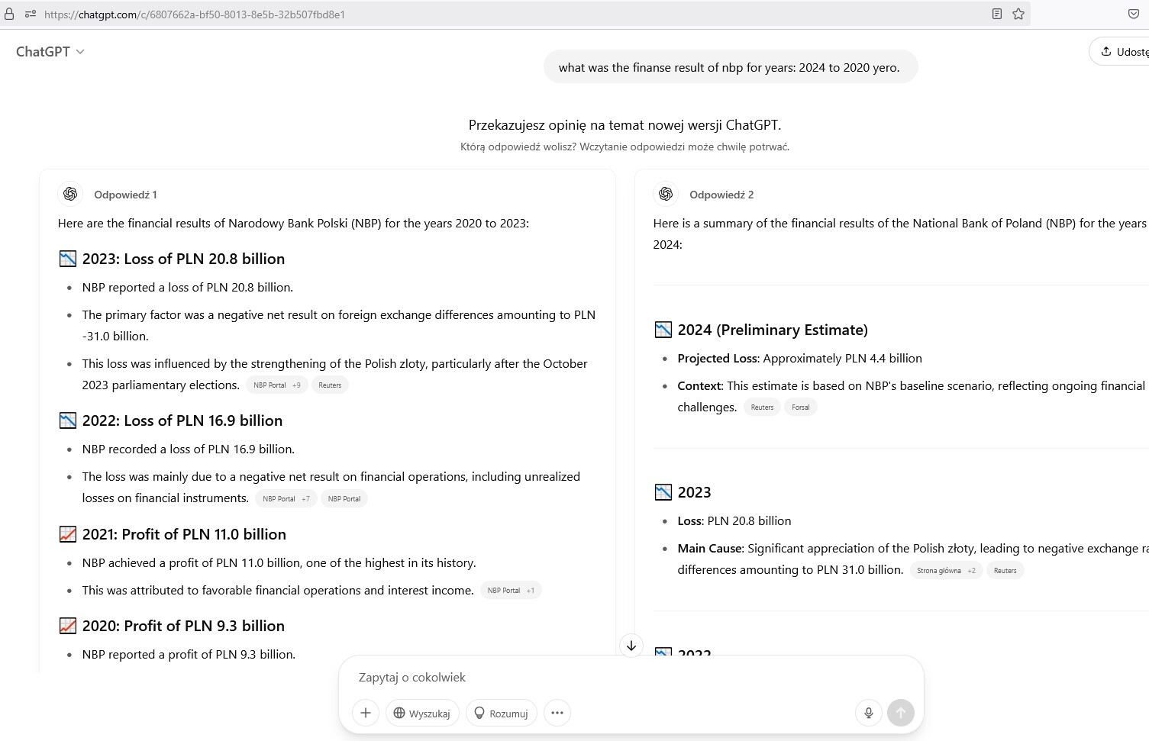
Task: Open the Reuters source under 2023 loss
Action: 330,385
